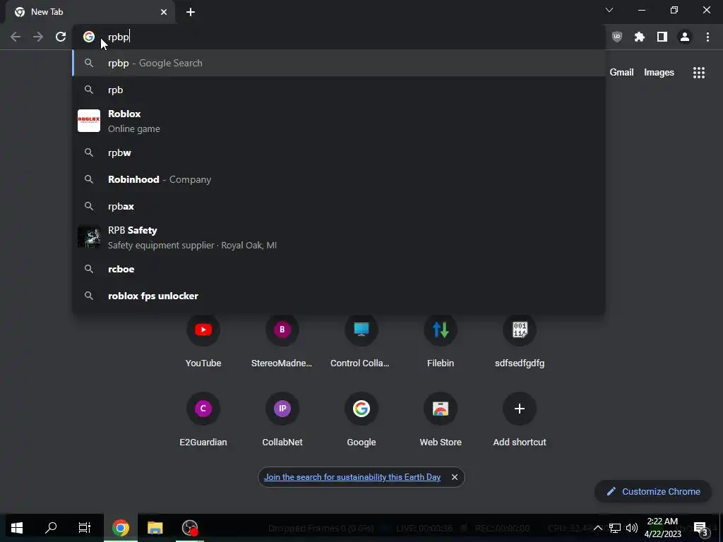Select 'roblox fps unlocker' suggestion

(x=339, y=296)
